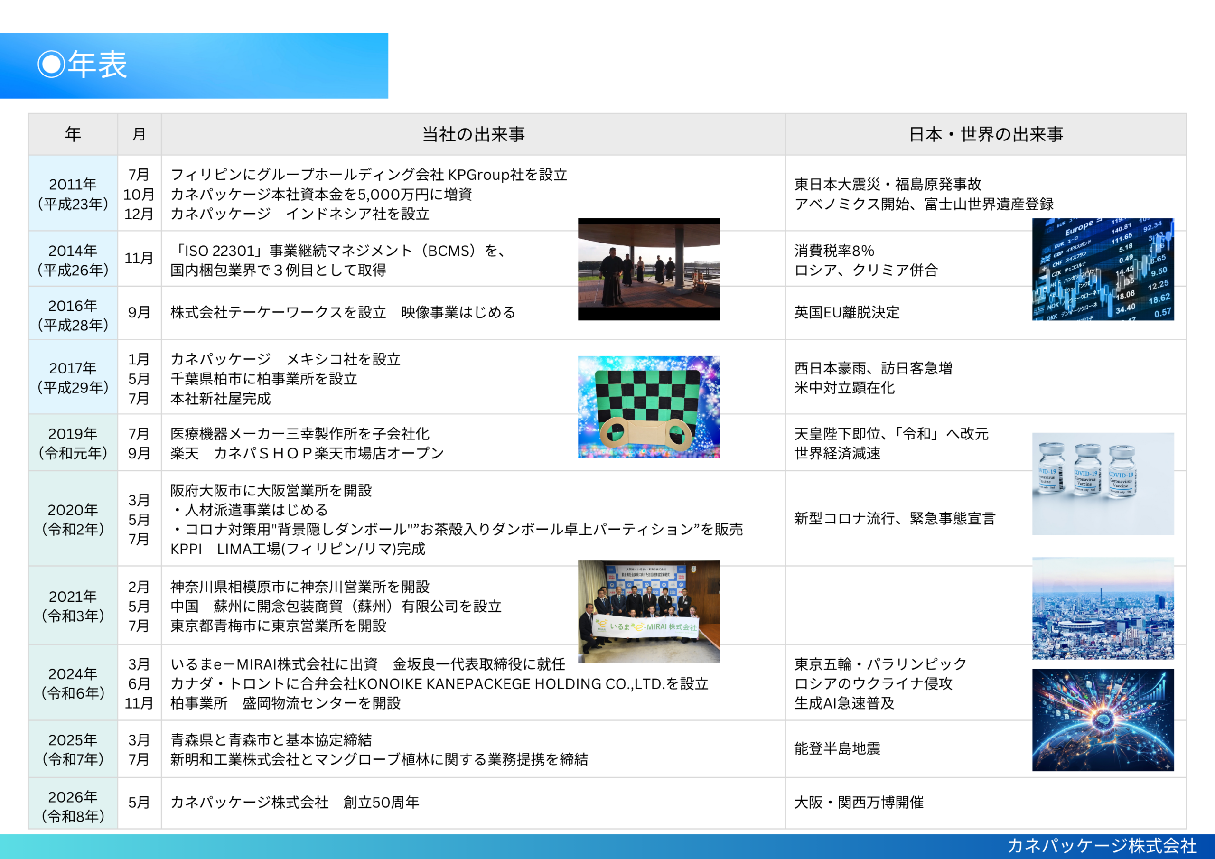Click the glowing AI globe illustration
The height and width of the screenshot is (859, 1215).
(x=1103, y=719)
